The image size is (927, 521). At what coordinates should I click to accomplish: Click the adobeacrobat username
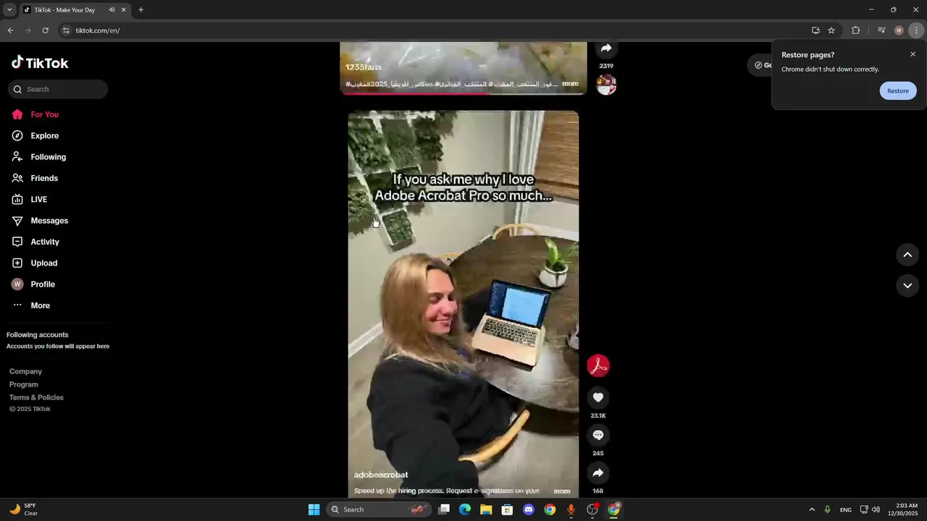(x=381, y=475)
